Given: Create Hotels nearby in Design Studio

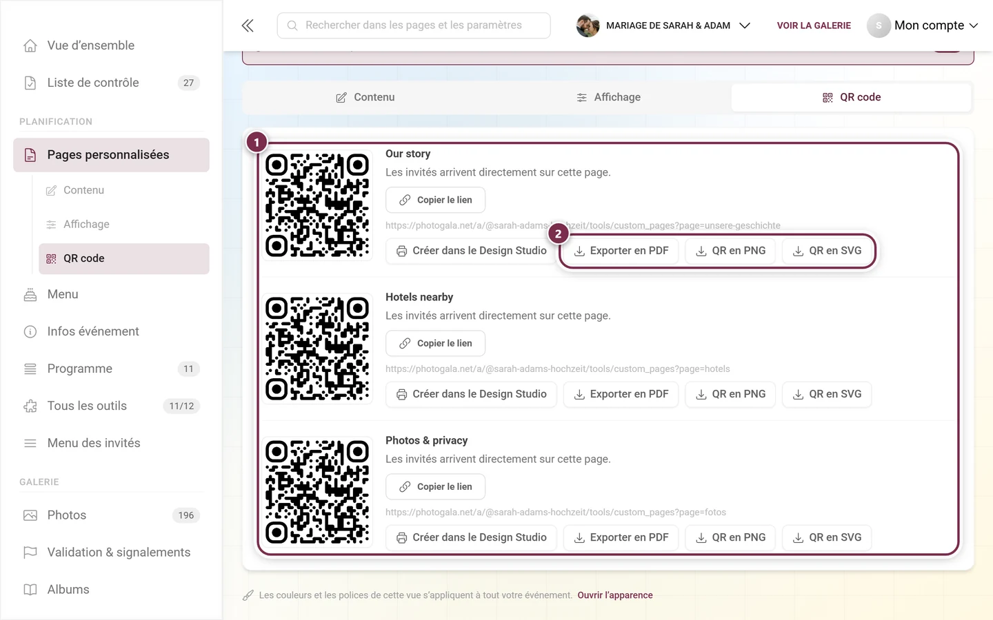Looking at the screenshot, I should click(471, 394).
